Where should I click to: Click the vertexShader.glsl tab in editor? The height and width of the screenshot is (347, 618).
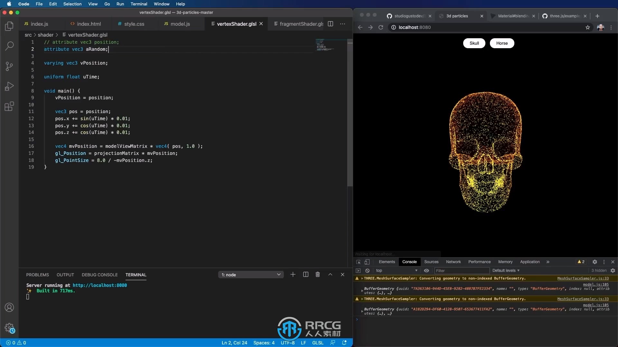(237, 24)
